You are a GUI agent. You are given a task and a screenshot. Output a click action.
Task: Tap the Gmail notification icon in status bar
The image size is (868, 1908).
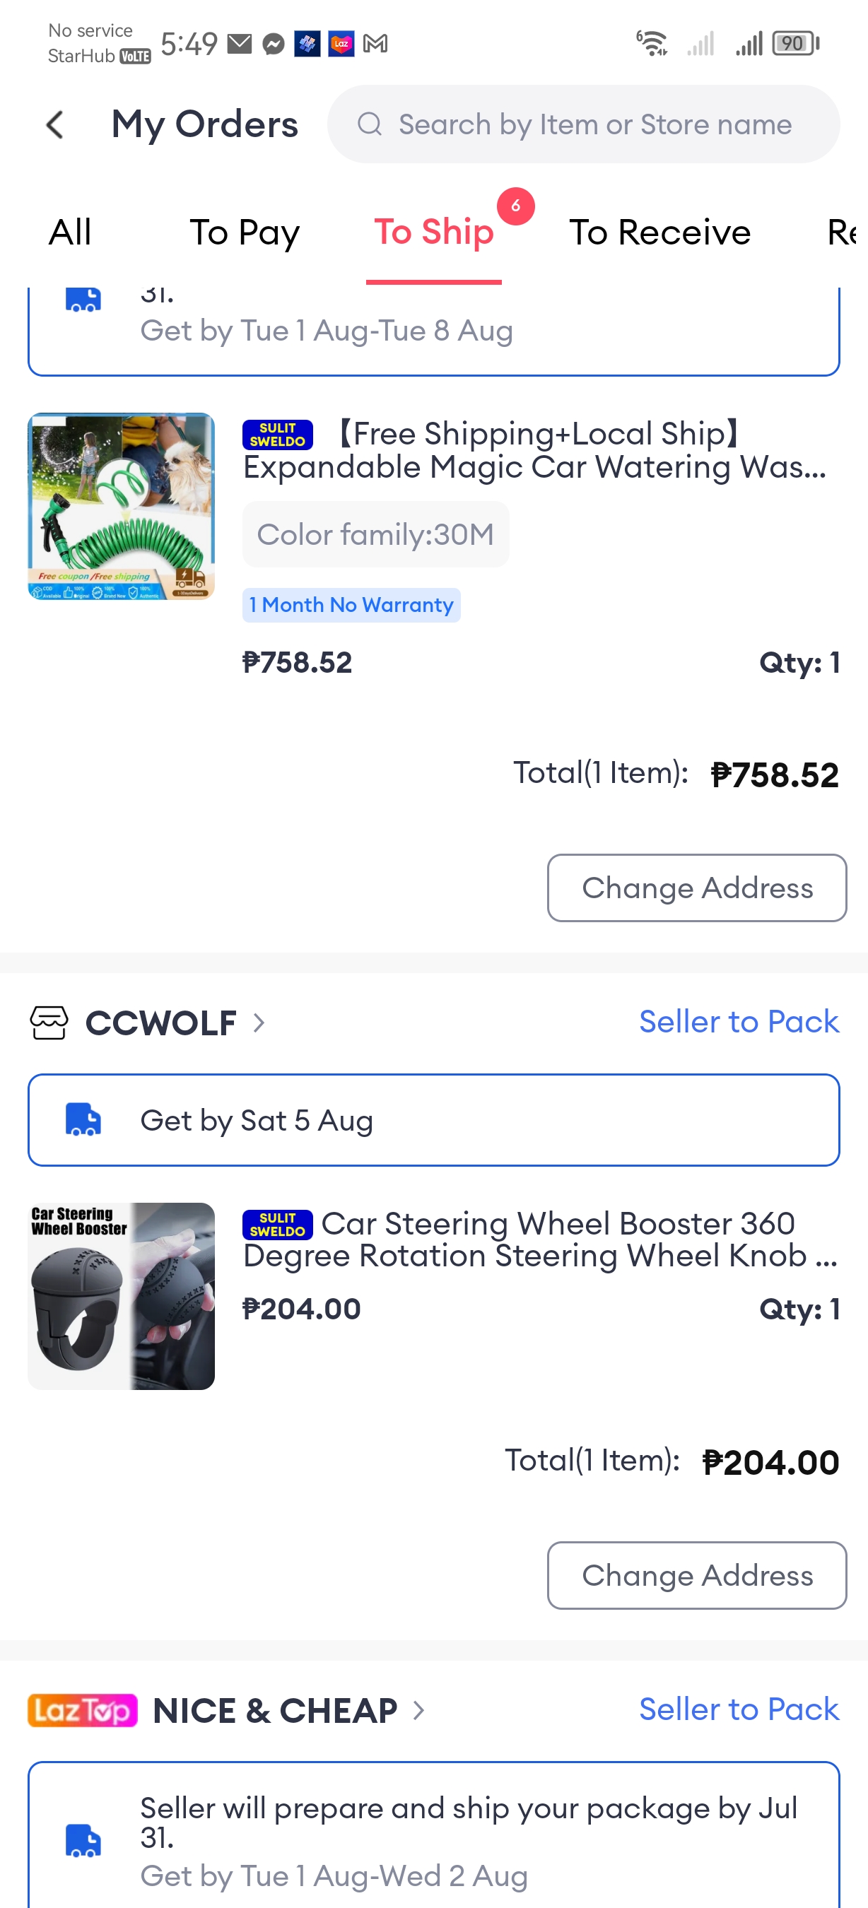point(375,45)
